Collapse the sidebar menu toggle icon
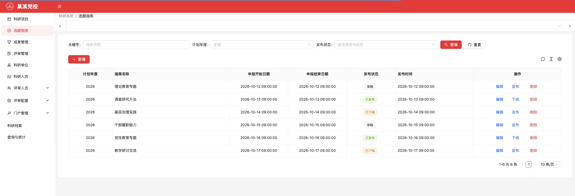This screenshot has height=196, width=575. pos(59,7)
